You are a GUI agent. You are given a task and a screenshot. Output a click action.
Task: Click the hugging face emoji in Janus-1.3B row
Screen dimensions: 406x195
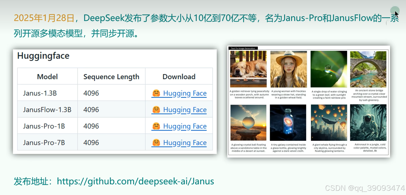pos(156,93)
